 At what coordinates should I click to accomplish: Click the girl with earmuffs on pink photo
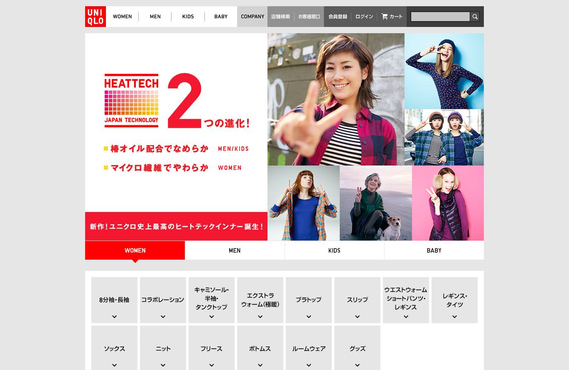(x=448, y=203)
